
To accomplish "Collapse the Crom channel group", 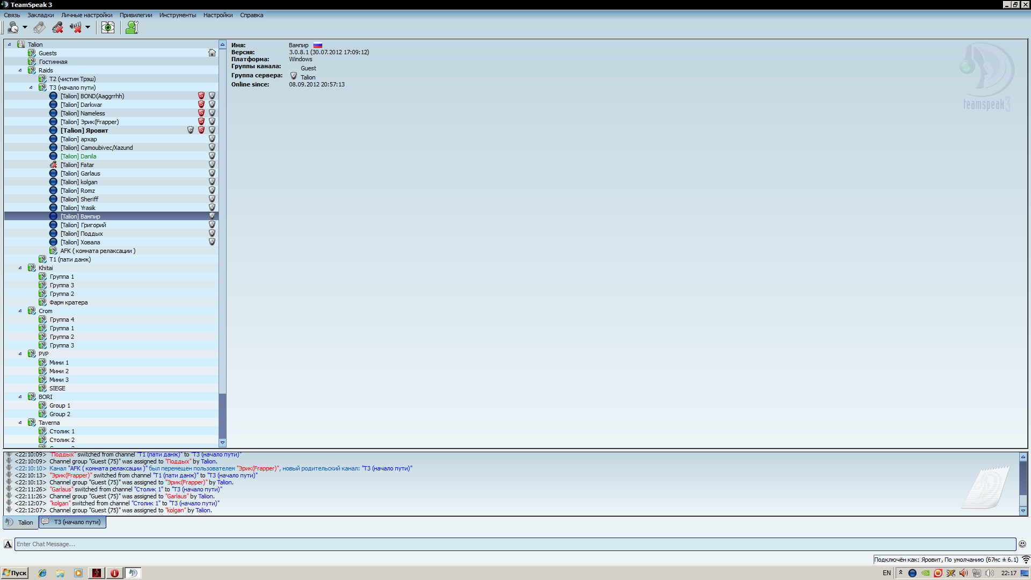I will (20, 311).
